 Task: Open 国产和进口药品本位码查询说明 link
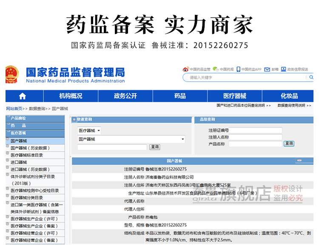[244, 105]
